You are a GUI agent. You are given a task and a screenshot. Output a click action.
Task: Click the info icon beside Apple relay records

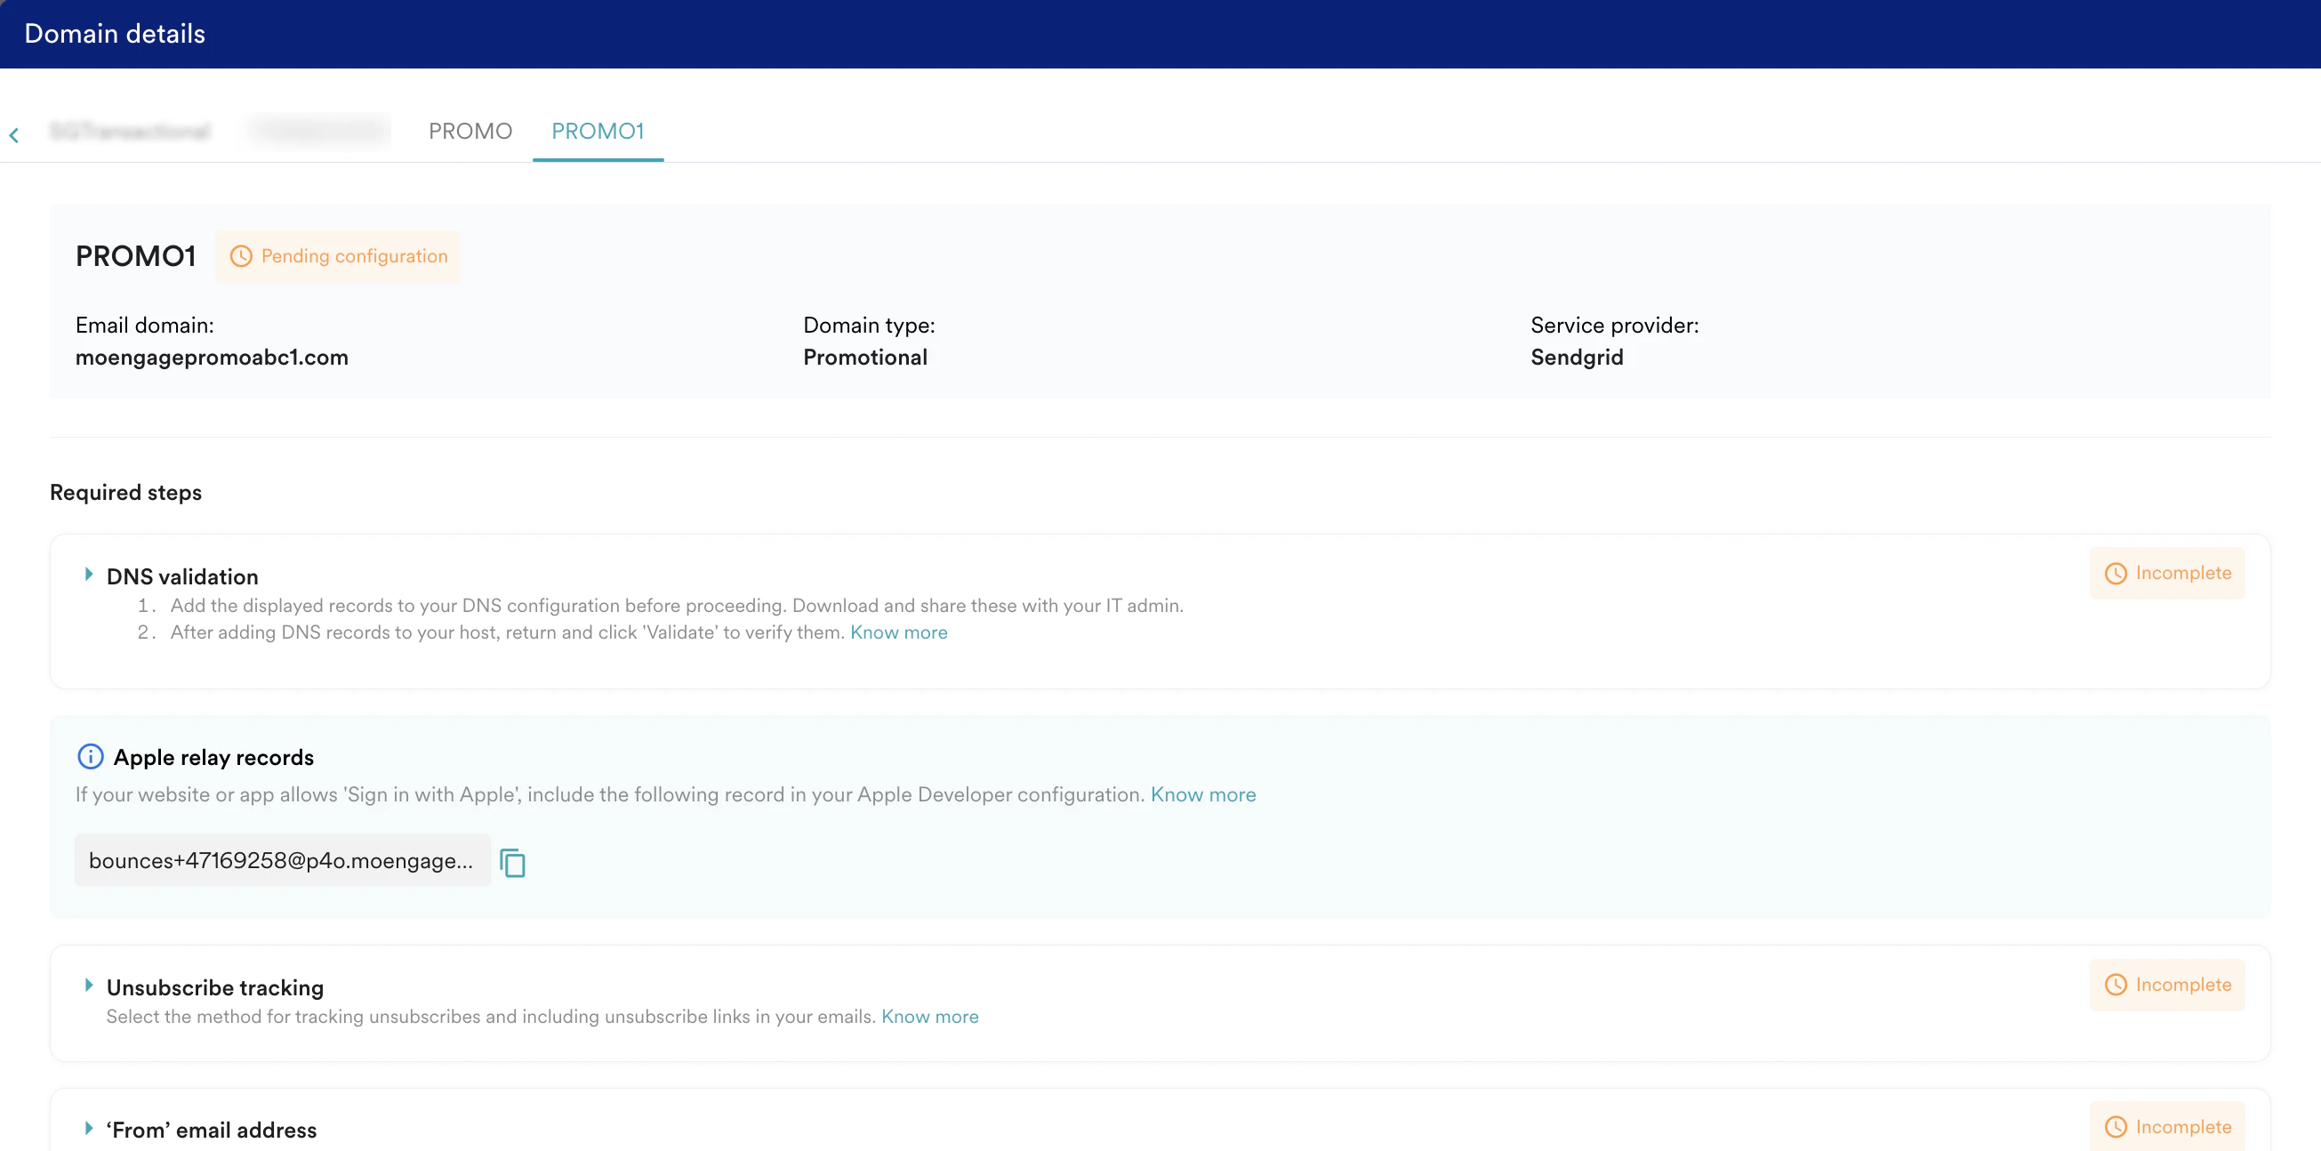coord(90,757)
